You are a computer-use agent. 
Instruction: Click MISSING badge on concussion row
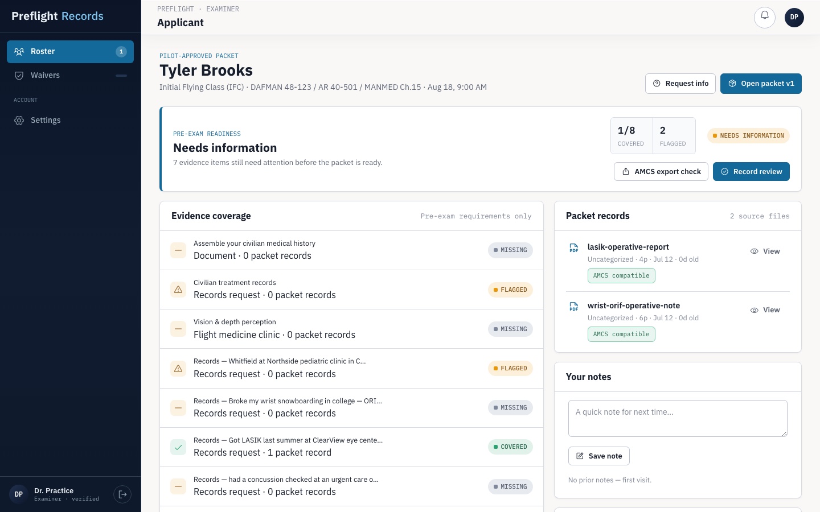510,487
